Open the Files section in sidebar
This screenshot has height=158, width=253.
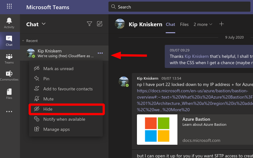pos(9,94)
